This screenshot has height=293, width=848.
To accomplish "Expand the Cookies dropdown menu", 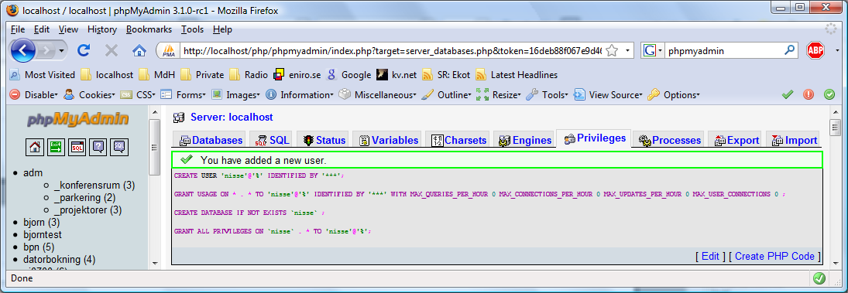I will click(x=89, y=94).
